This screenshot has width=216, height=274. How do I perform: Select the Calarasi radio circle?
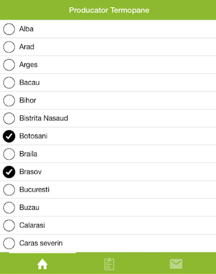point(9,226)
